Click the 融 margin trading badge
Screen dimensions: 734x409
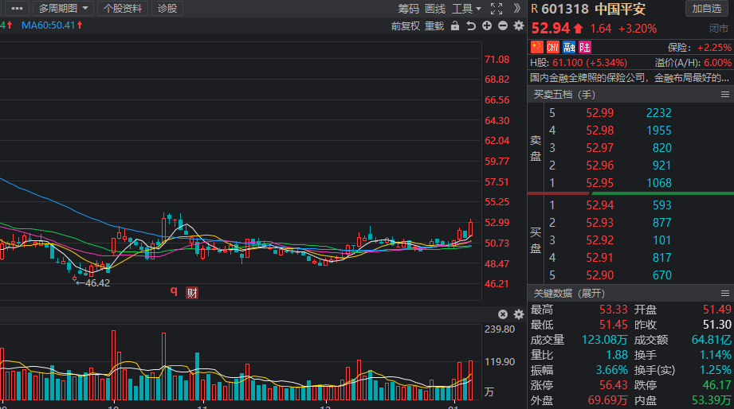tap(569, 47)
